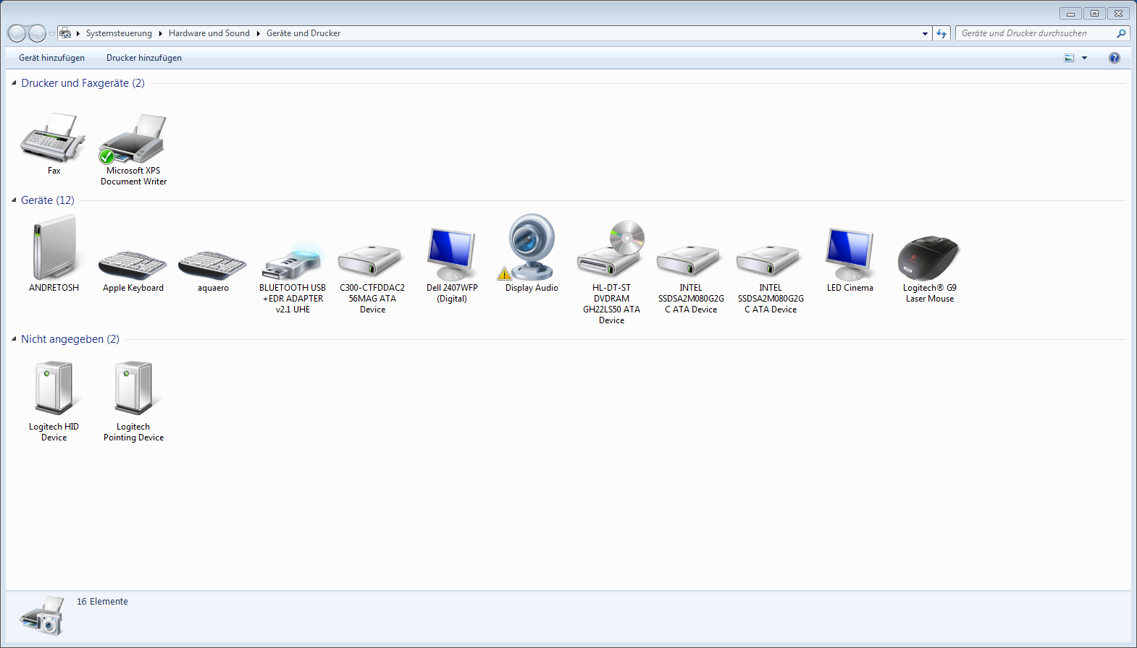
Task: Expand the breadcrumb arrow before Systemsteuerung
Action: [x=77, y=33]
